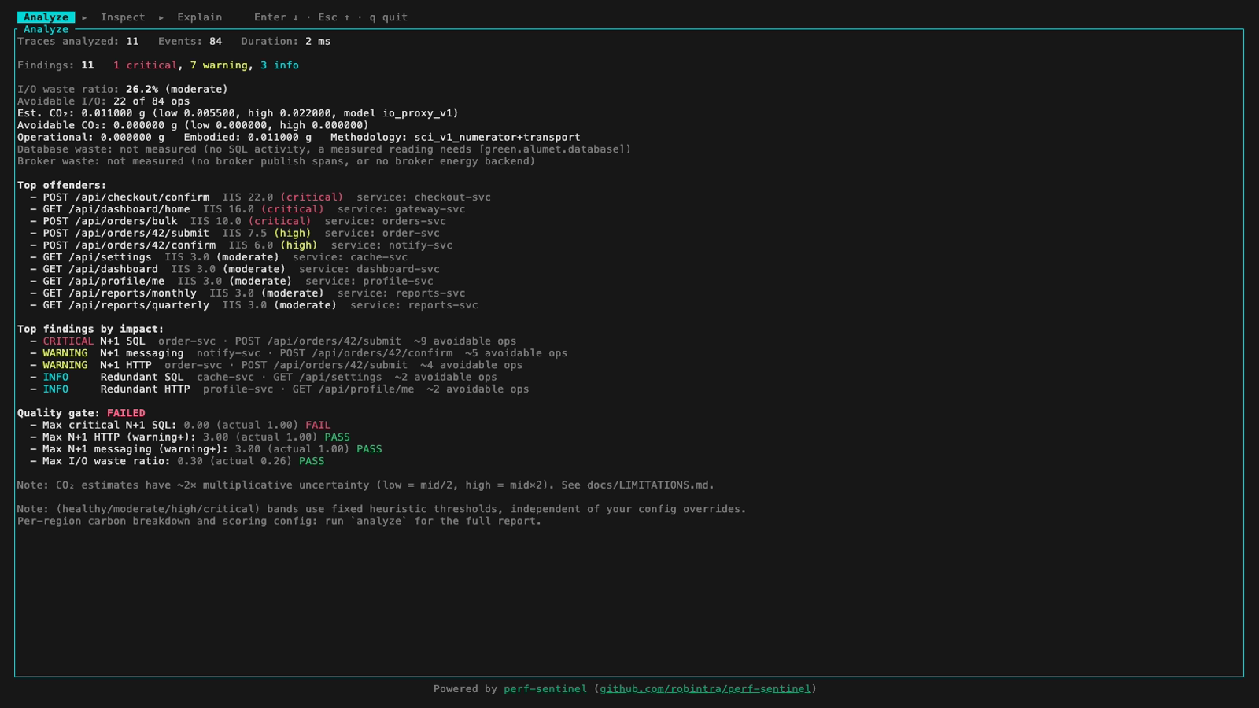
Task: Open the Explain tab
Action: click(199, 17)
